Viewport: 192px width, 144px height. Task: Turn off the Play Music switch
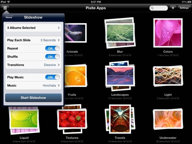point(52,77)
